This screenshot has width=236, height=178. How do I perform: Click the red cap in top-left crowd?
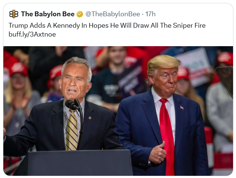click(x=19, y=69)
